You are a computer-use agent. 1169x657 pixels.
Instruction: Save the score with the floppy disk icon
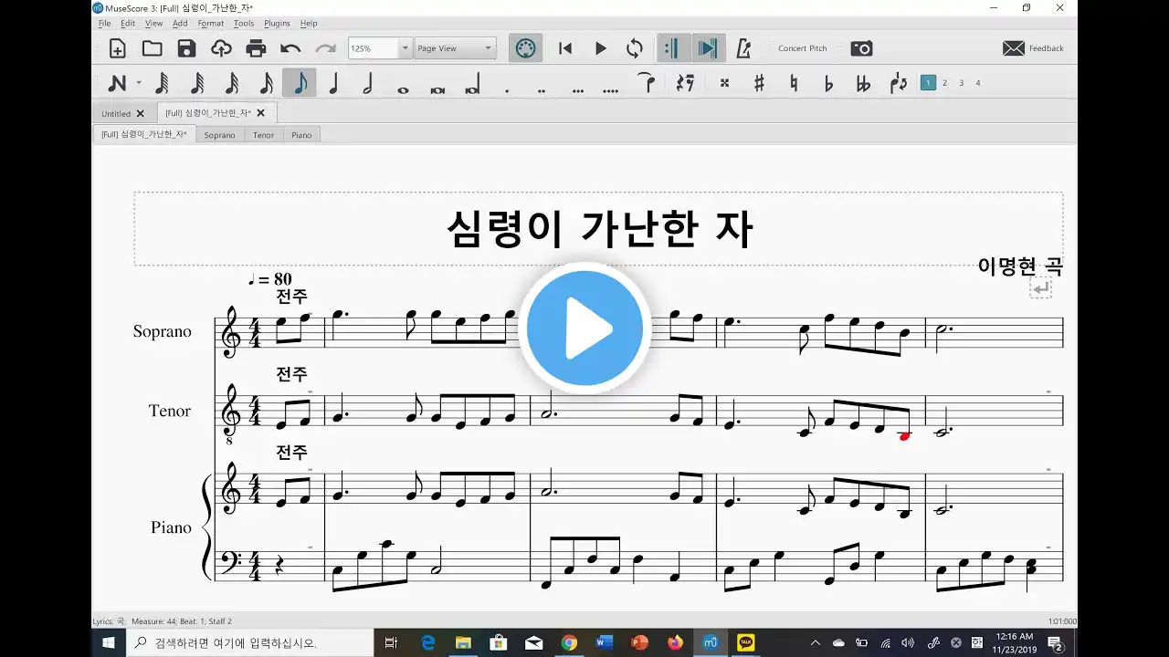click(186, 48)
